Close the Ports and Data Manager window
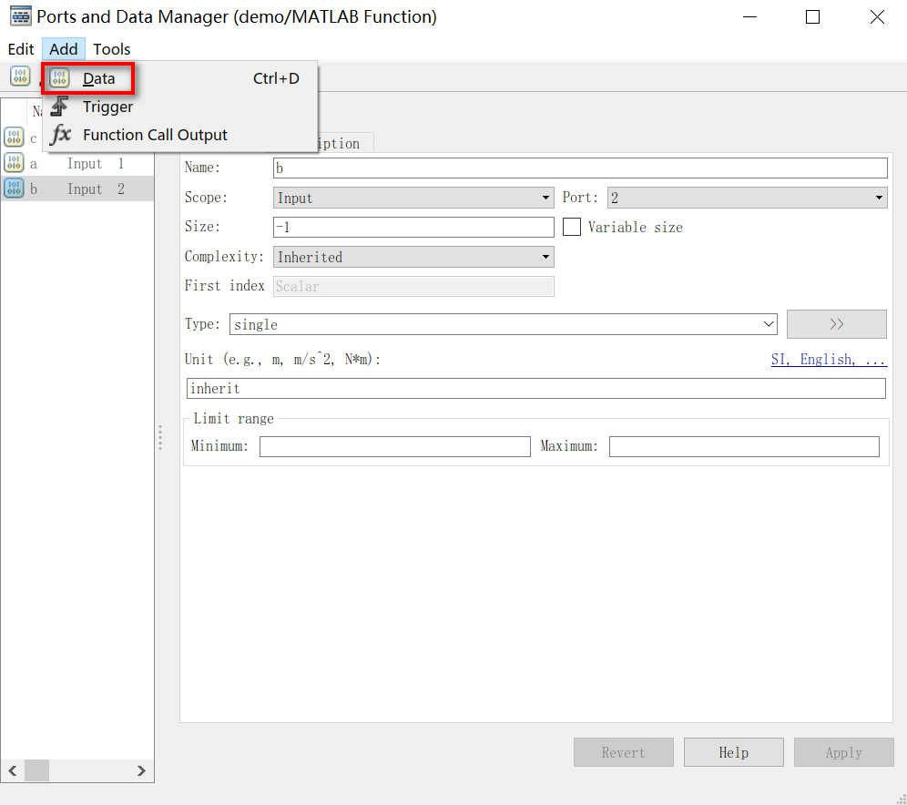Viewport: 907px width, 805px height. click(877, 16)
